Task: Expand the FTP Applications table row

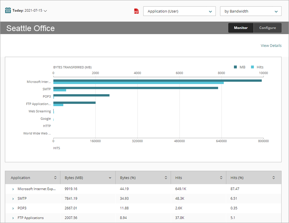Action: [13, 218]
